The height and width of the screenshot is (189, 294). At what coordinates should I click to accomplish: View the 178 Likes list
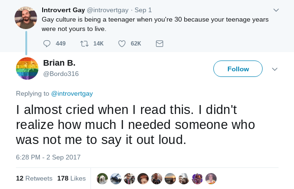tap(71, 178)
